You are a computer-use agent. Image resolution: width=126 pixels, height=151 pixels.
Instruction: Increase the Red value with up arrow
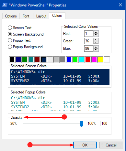[x=96, y=32]
